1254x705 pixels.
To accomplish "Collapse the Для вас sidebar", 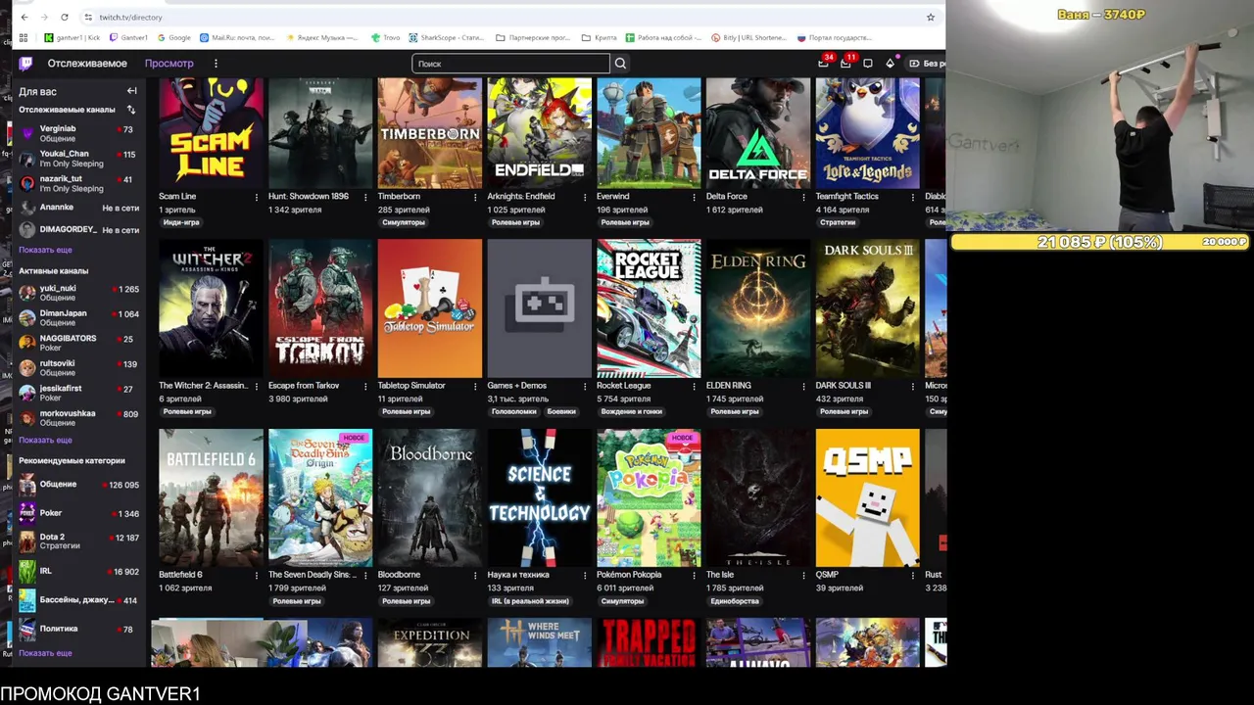I will pyautogui.click(x=131, y=91).
